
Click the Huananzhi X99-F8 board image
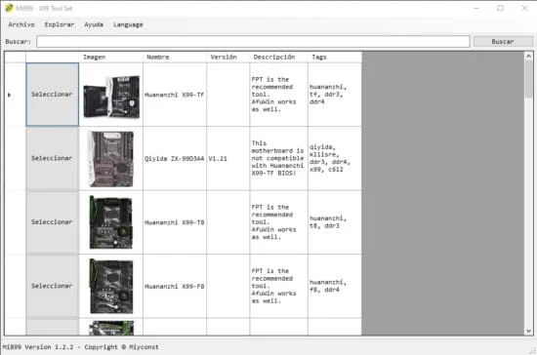(x=111, y=287)
